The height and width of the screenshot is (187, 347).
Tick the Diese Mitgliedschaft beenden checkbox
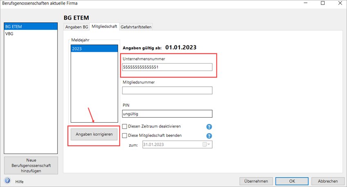click(x=125, y=135)
